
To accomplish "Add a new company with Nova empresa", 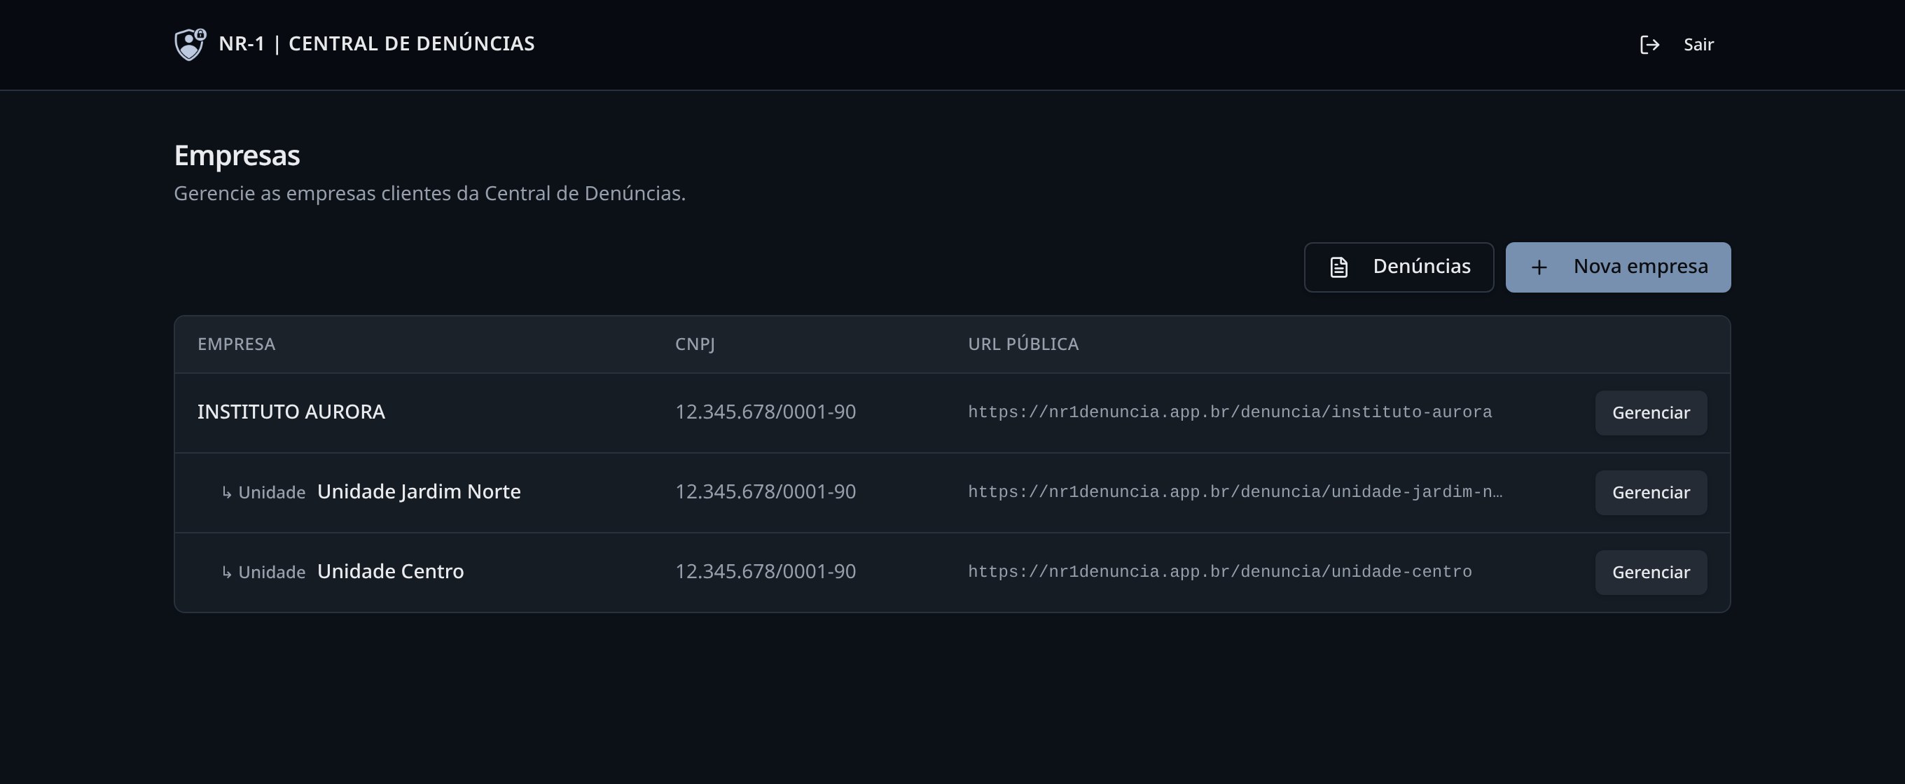I will pos(1617,267).
